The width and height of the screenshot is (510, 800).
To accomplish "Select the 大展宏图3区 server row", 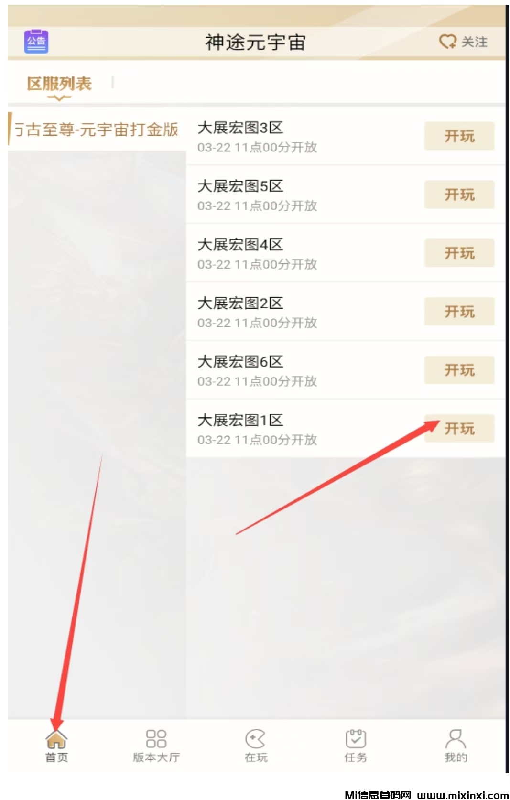I will coord(346,136).
